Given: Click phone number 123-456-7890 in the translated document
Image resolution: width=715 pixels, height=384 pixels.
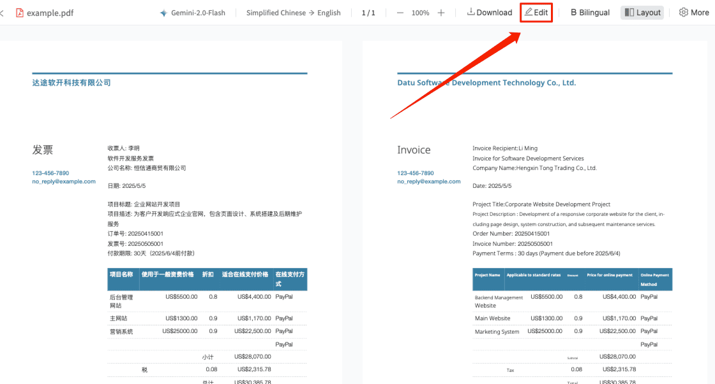Looking at the screenshot, I should (x=415, y=173).
